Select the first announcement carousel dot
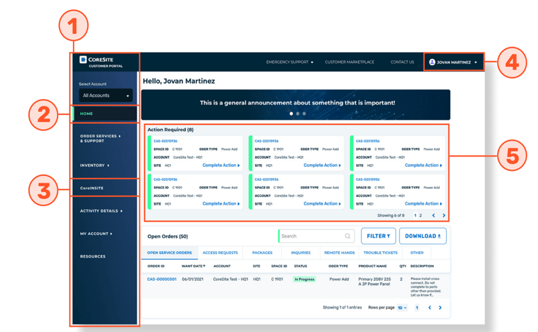The height and width of the screenshot is (332, 538). 291,114
